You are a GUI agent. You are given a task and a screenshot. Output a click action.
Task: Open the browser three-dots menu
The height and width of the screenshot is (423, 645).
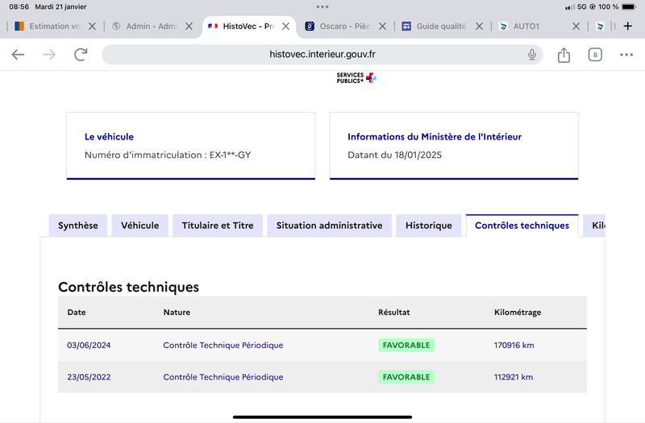[x=626, y=55]
